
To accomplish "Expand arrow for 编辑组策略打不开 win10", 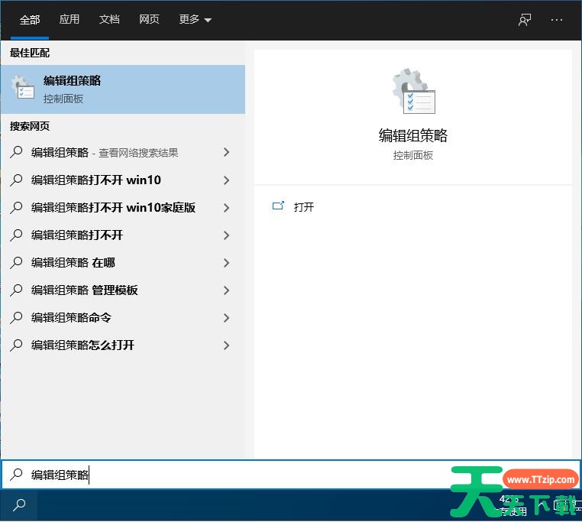I will tap(226, 180).
